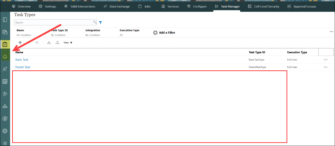Click the greyed-out delete X icon

(x=37, y=43)
